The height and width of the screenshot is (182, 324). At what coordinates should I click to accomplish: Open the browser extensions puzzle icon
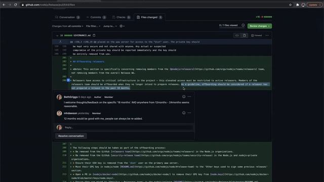click(x=297, y=5)
